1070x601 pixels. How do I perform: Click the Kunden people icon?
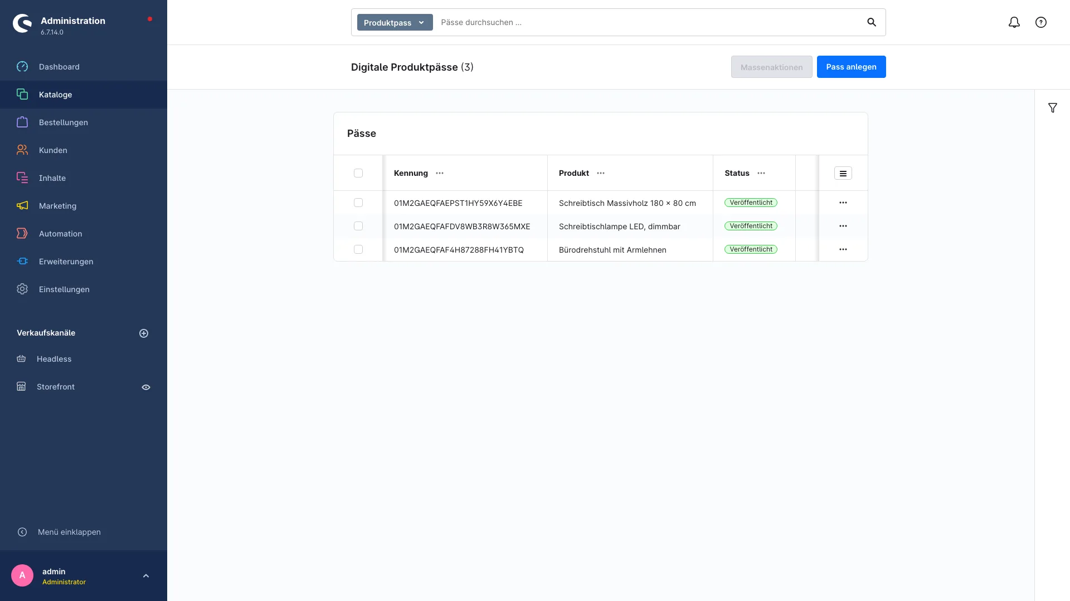[22, 150]
